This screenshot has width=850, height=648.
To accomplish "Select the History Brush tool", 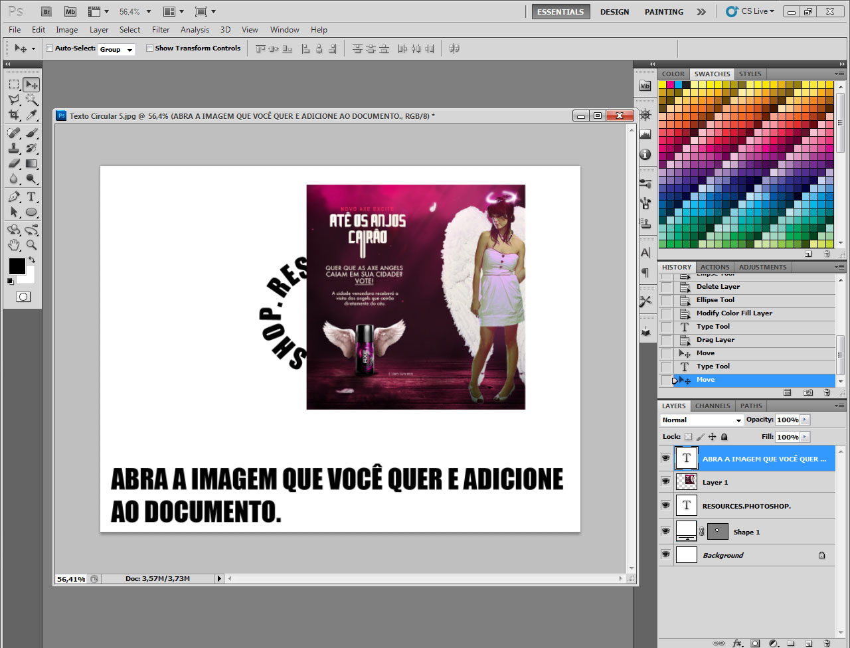I will (x=31, y=148).
